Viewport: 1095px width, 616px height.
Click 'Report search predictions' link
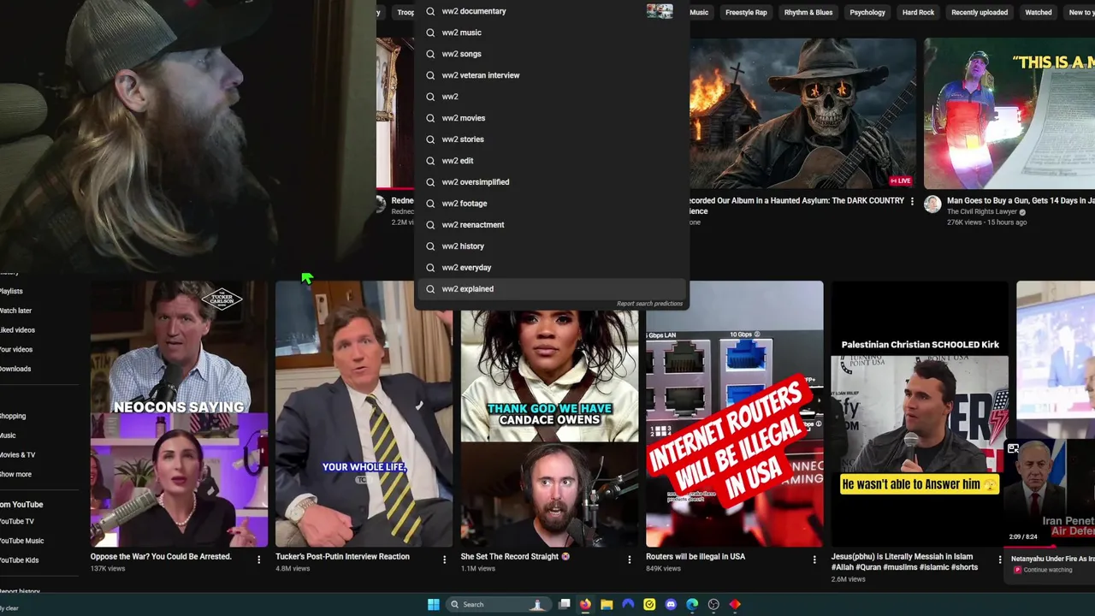tap(649, 304)
